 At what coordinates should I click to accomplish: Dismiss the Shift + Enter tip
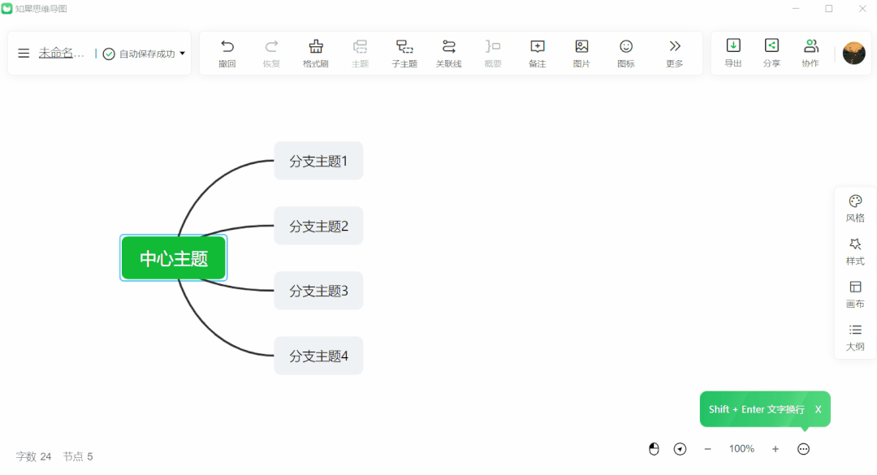tap(819, 409)
